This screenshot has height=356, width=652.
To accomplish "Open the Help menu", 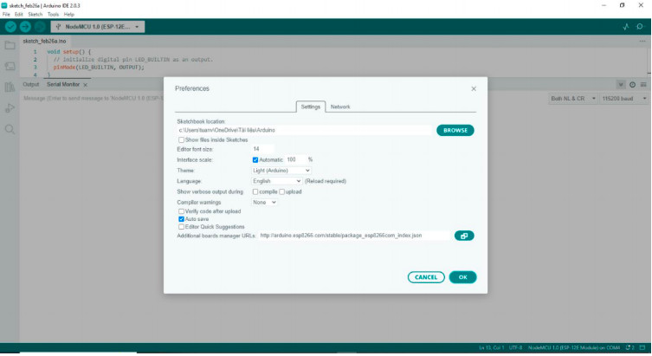I will click(x=69, y=14).
